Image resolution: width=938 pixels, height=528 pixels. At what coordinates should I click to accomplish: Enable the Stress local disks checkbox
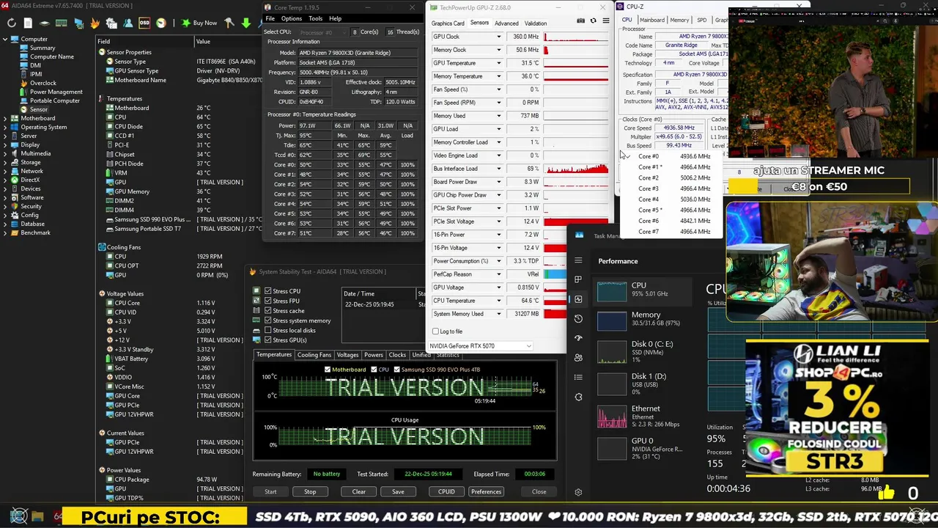[268, 331]
